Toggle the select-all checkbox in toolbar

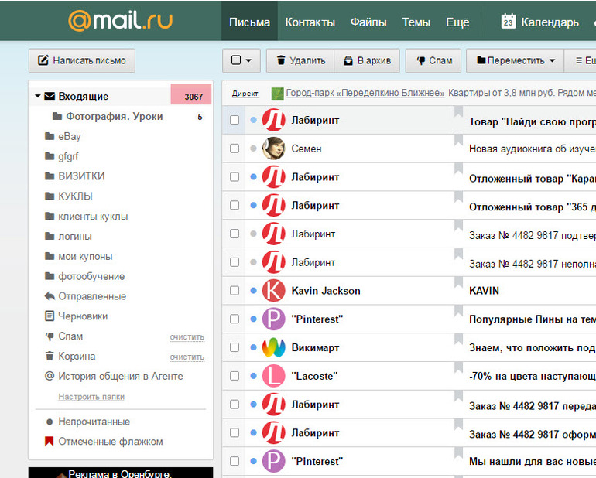pos(236,60)
